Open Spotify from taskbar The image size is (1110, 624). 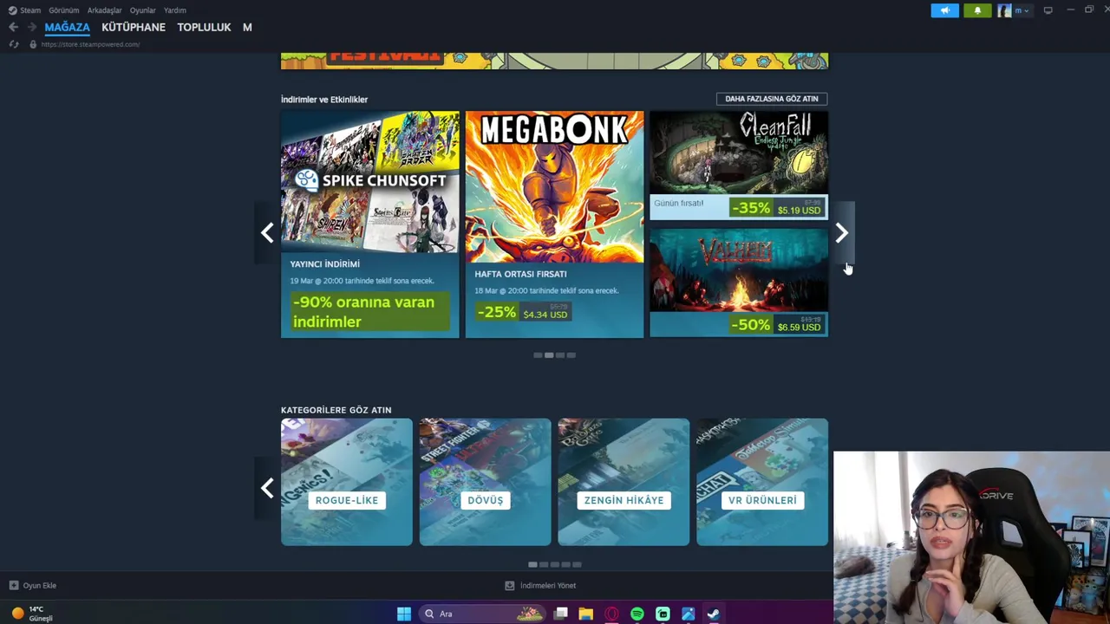[637, 614]
